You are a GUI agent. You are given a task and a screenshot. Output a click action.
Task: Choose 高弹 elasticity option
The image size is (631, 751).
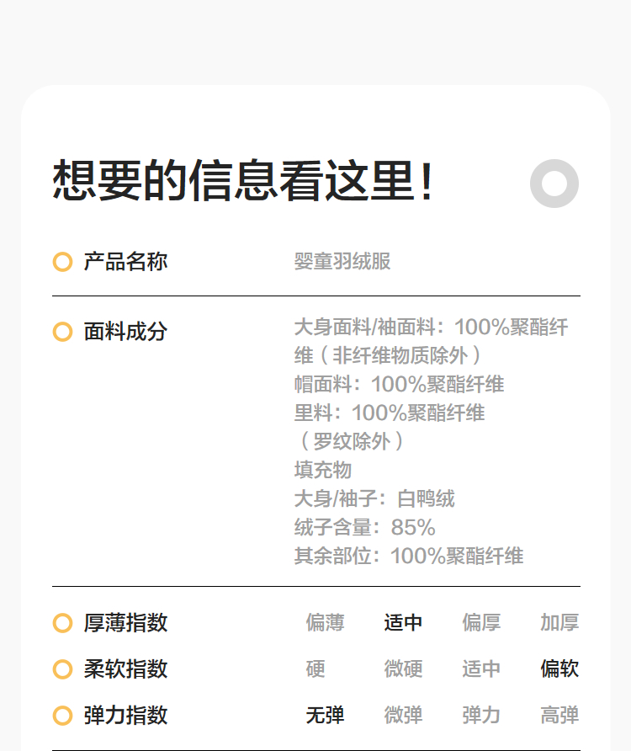coord(559,716)
